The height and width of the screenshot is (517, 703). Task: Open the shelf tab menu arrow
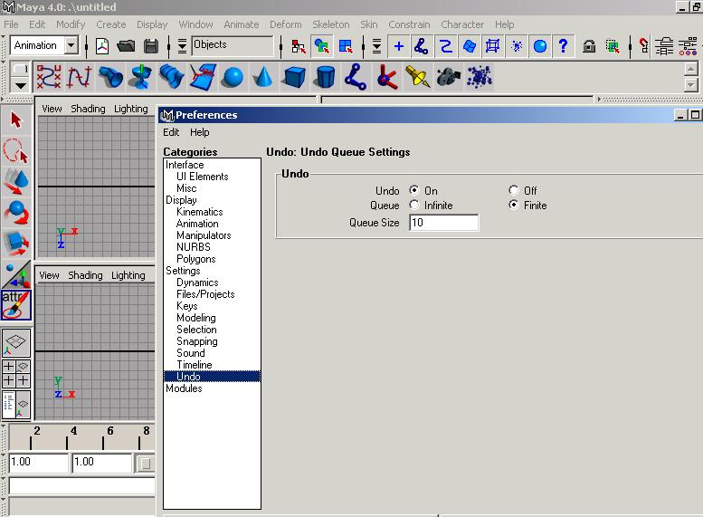pyautogui.click(x=20, y=85)
